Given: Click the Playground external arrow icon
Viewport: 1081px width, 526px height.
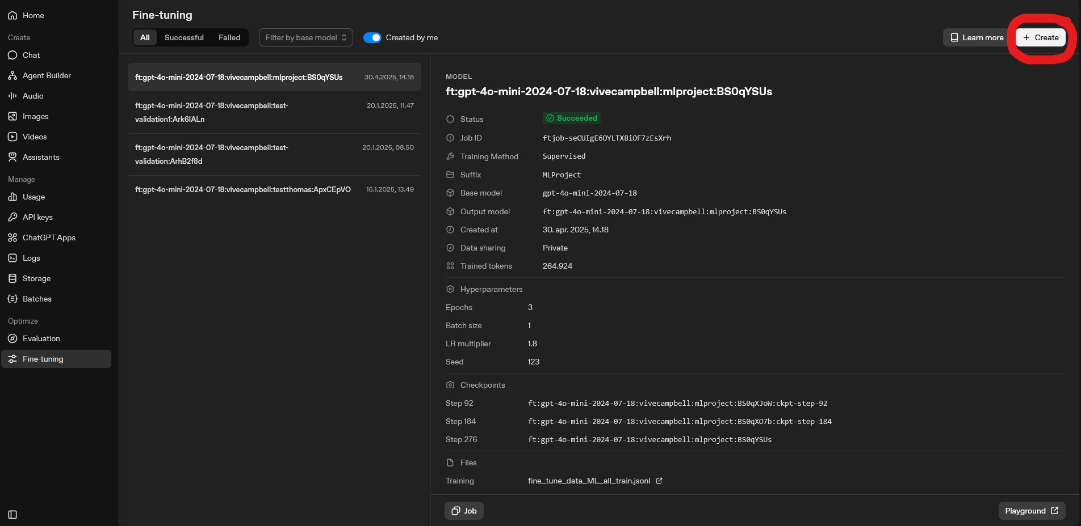Looking at the screenshot, I should (x=1054, y=511).
